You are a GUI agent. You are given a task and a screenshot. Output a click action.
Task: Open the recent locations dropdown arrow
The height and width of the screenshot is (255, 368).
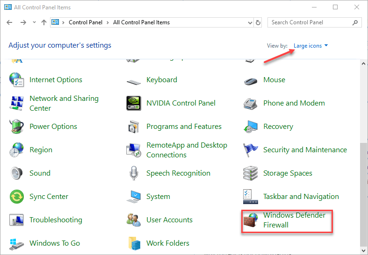pos(34,22)
